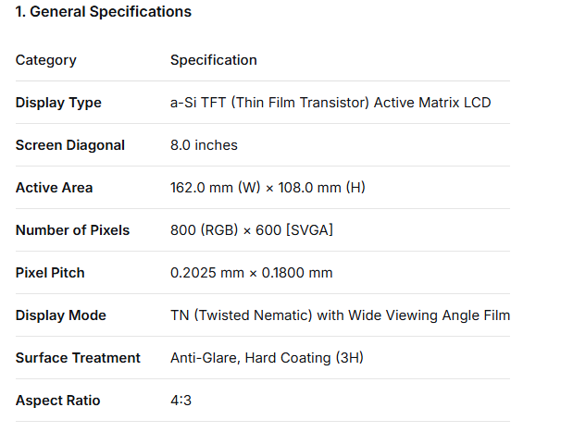Select the 'Aspect Ratio' row label
This screenshot has width=561, height=432.
57,401
